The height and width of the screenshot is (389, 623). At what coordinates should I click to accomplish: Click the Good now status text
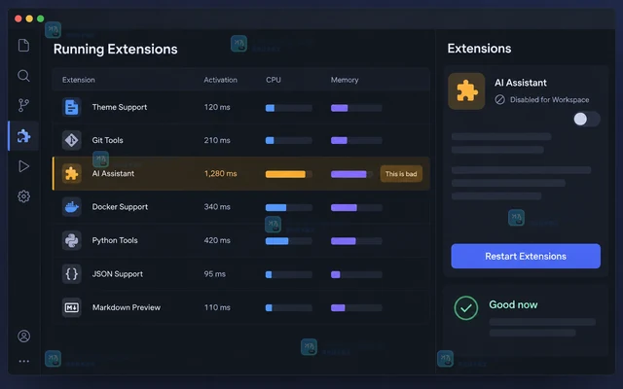(513, 304)
